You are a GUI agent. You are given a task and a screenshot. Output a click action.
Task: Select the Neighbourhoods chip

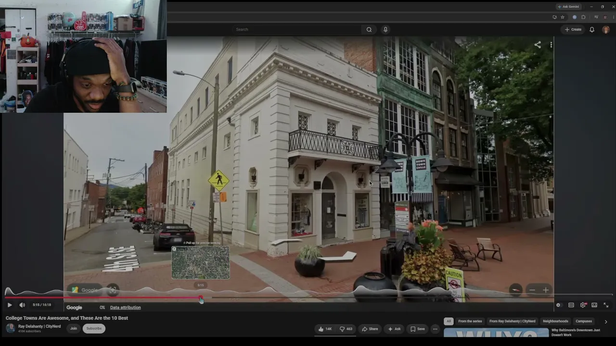click(x=555, y=321)
